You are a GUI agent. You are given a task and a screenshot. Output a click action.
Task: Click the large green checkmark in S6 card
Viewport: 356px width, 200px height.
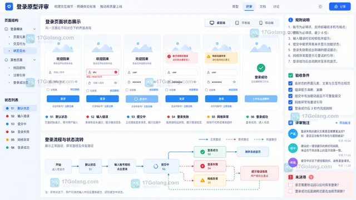coord(261,68)
